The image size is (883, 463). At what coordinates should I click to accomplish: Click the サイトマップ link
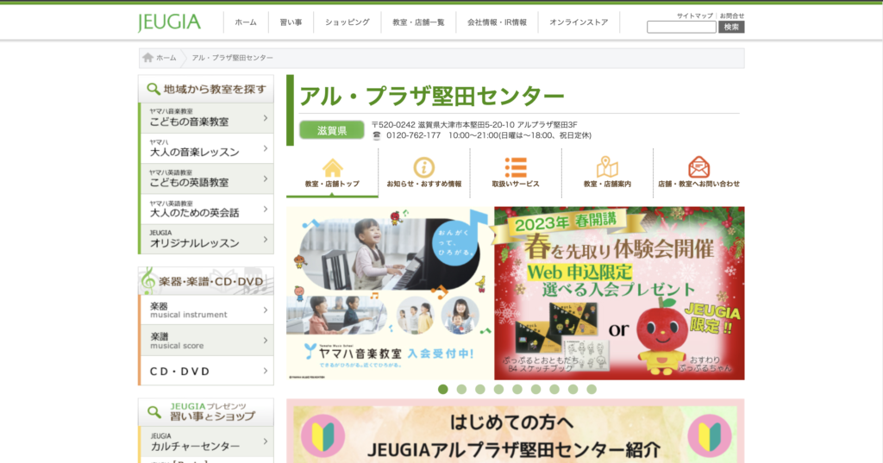click(695, 16)
